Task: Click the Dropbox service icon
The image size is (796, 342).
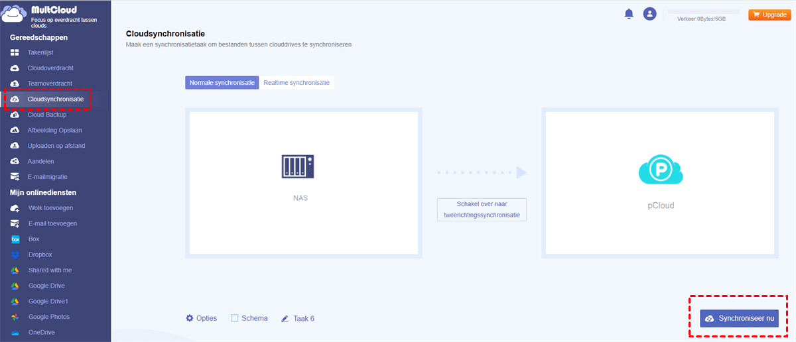Action: pyautogui.click(x=15, y=255)
